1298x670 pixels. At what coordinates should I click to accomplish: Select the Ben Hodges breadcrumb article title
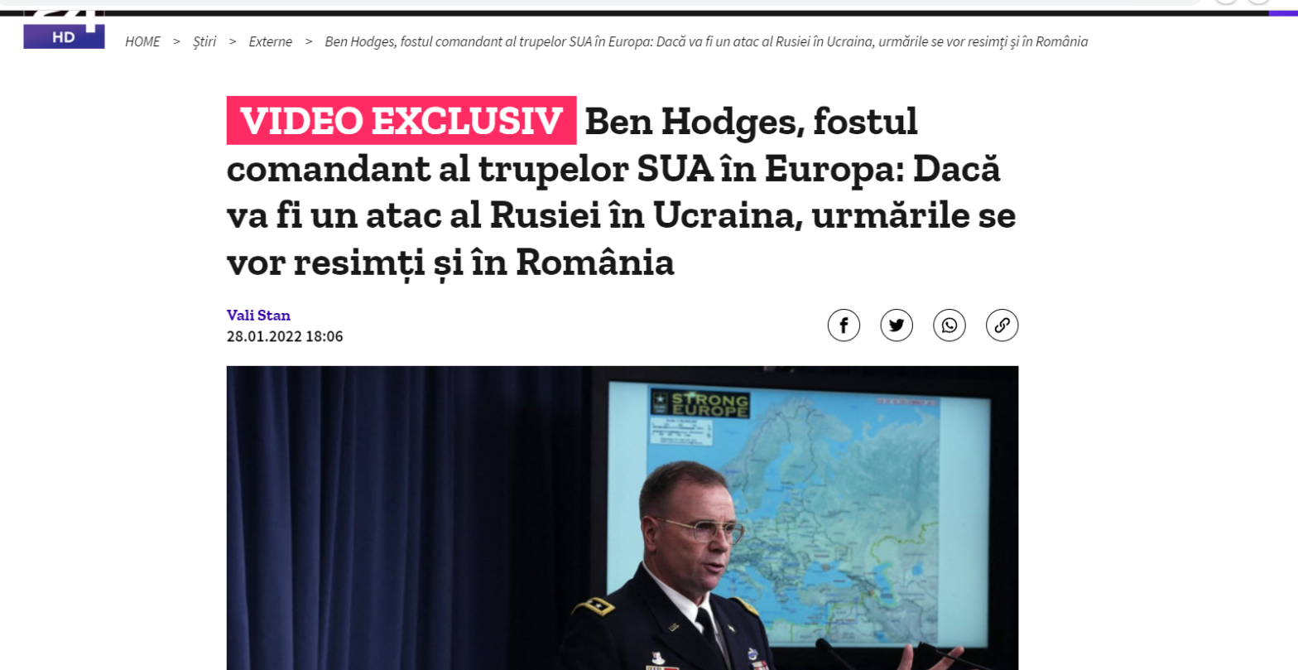click(706, 41)
